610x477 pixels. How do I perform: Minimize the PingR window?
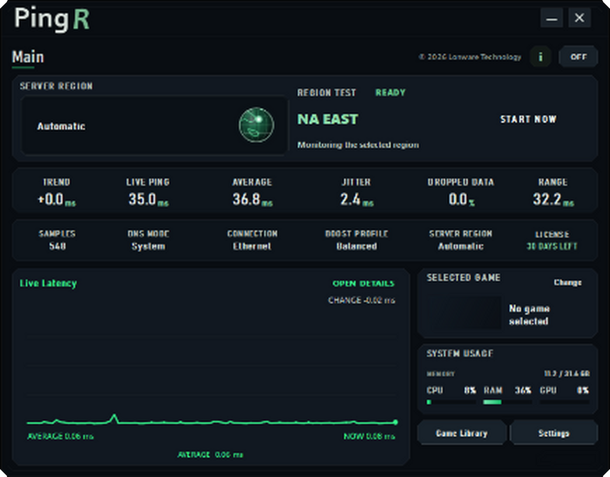[x=551, y=18]
